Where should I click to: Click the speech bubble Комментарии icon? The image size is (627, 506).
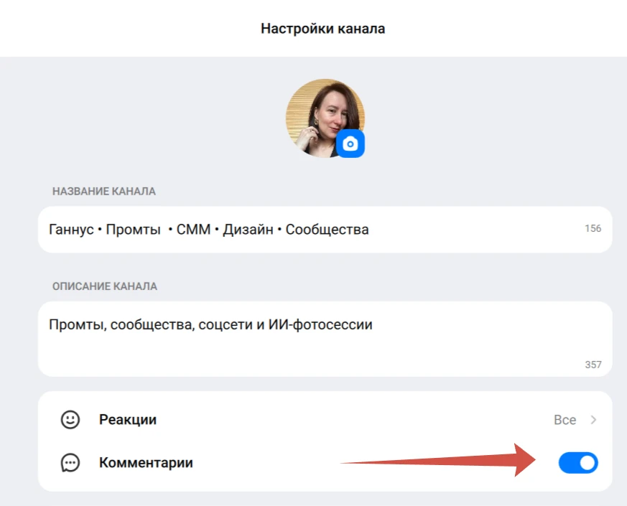70,463
